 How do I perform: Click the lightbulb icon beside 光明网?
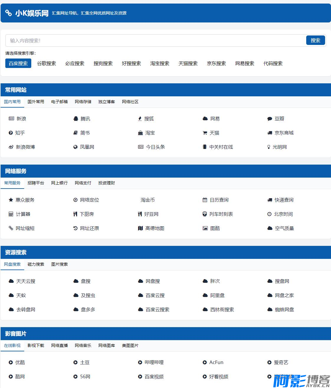[x=269, y=147]
